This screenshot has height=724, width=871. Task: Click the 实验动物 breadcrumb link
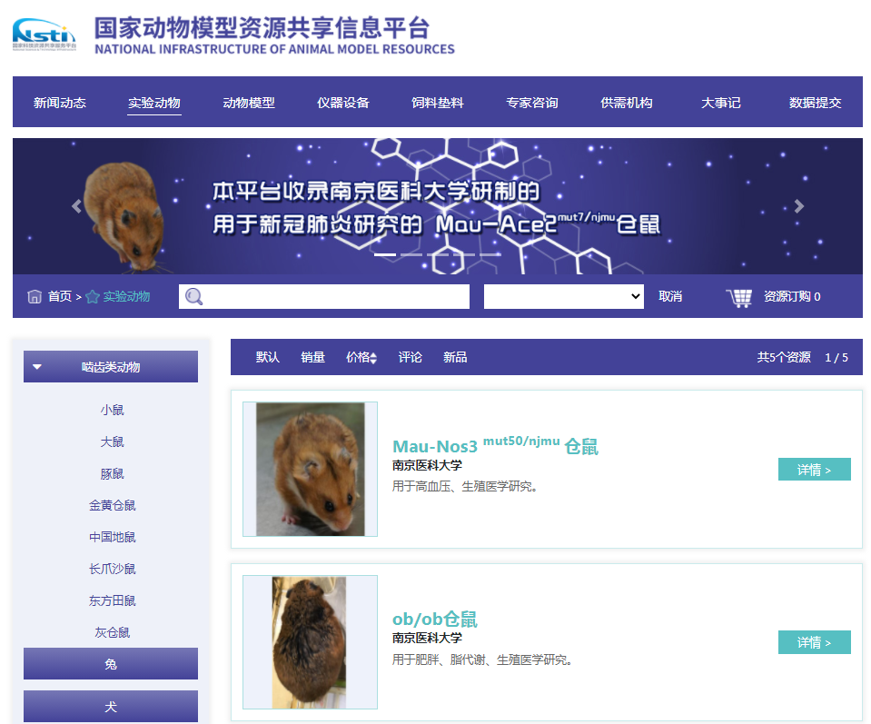pos(126,297)
